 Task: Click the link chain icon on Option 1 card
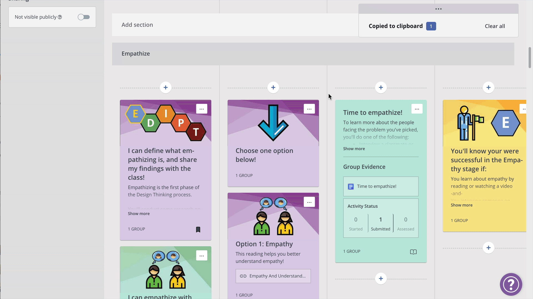[243, 276]
